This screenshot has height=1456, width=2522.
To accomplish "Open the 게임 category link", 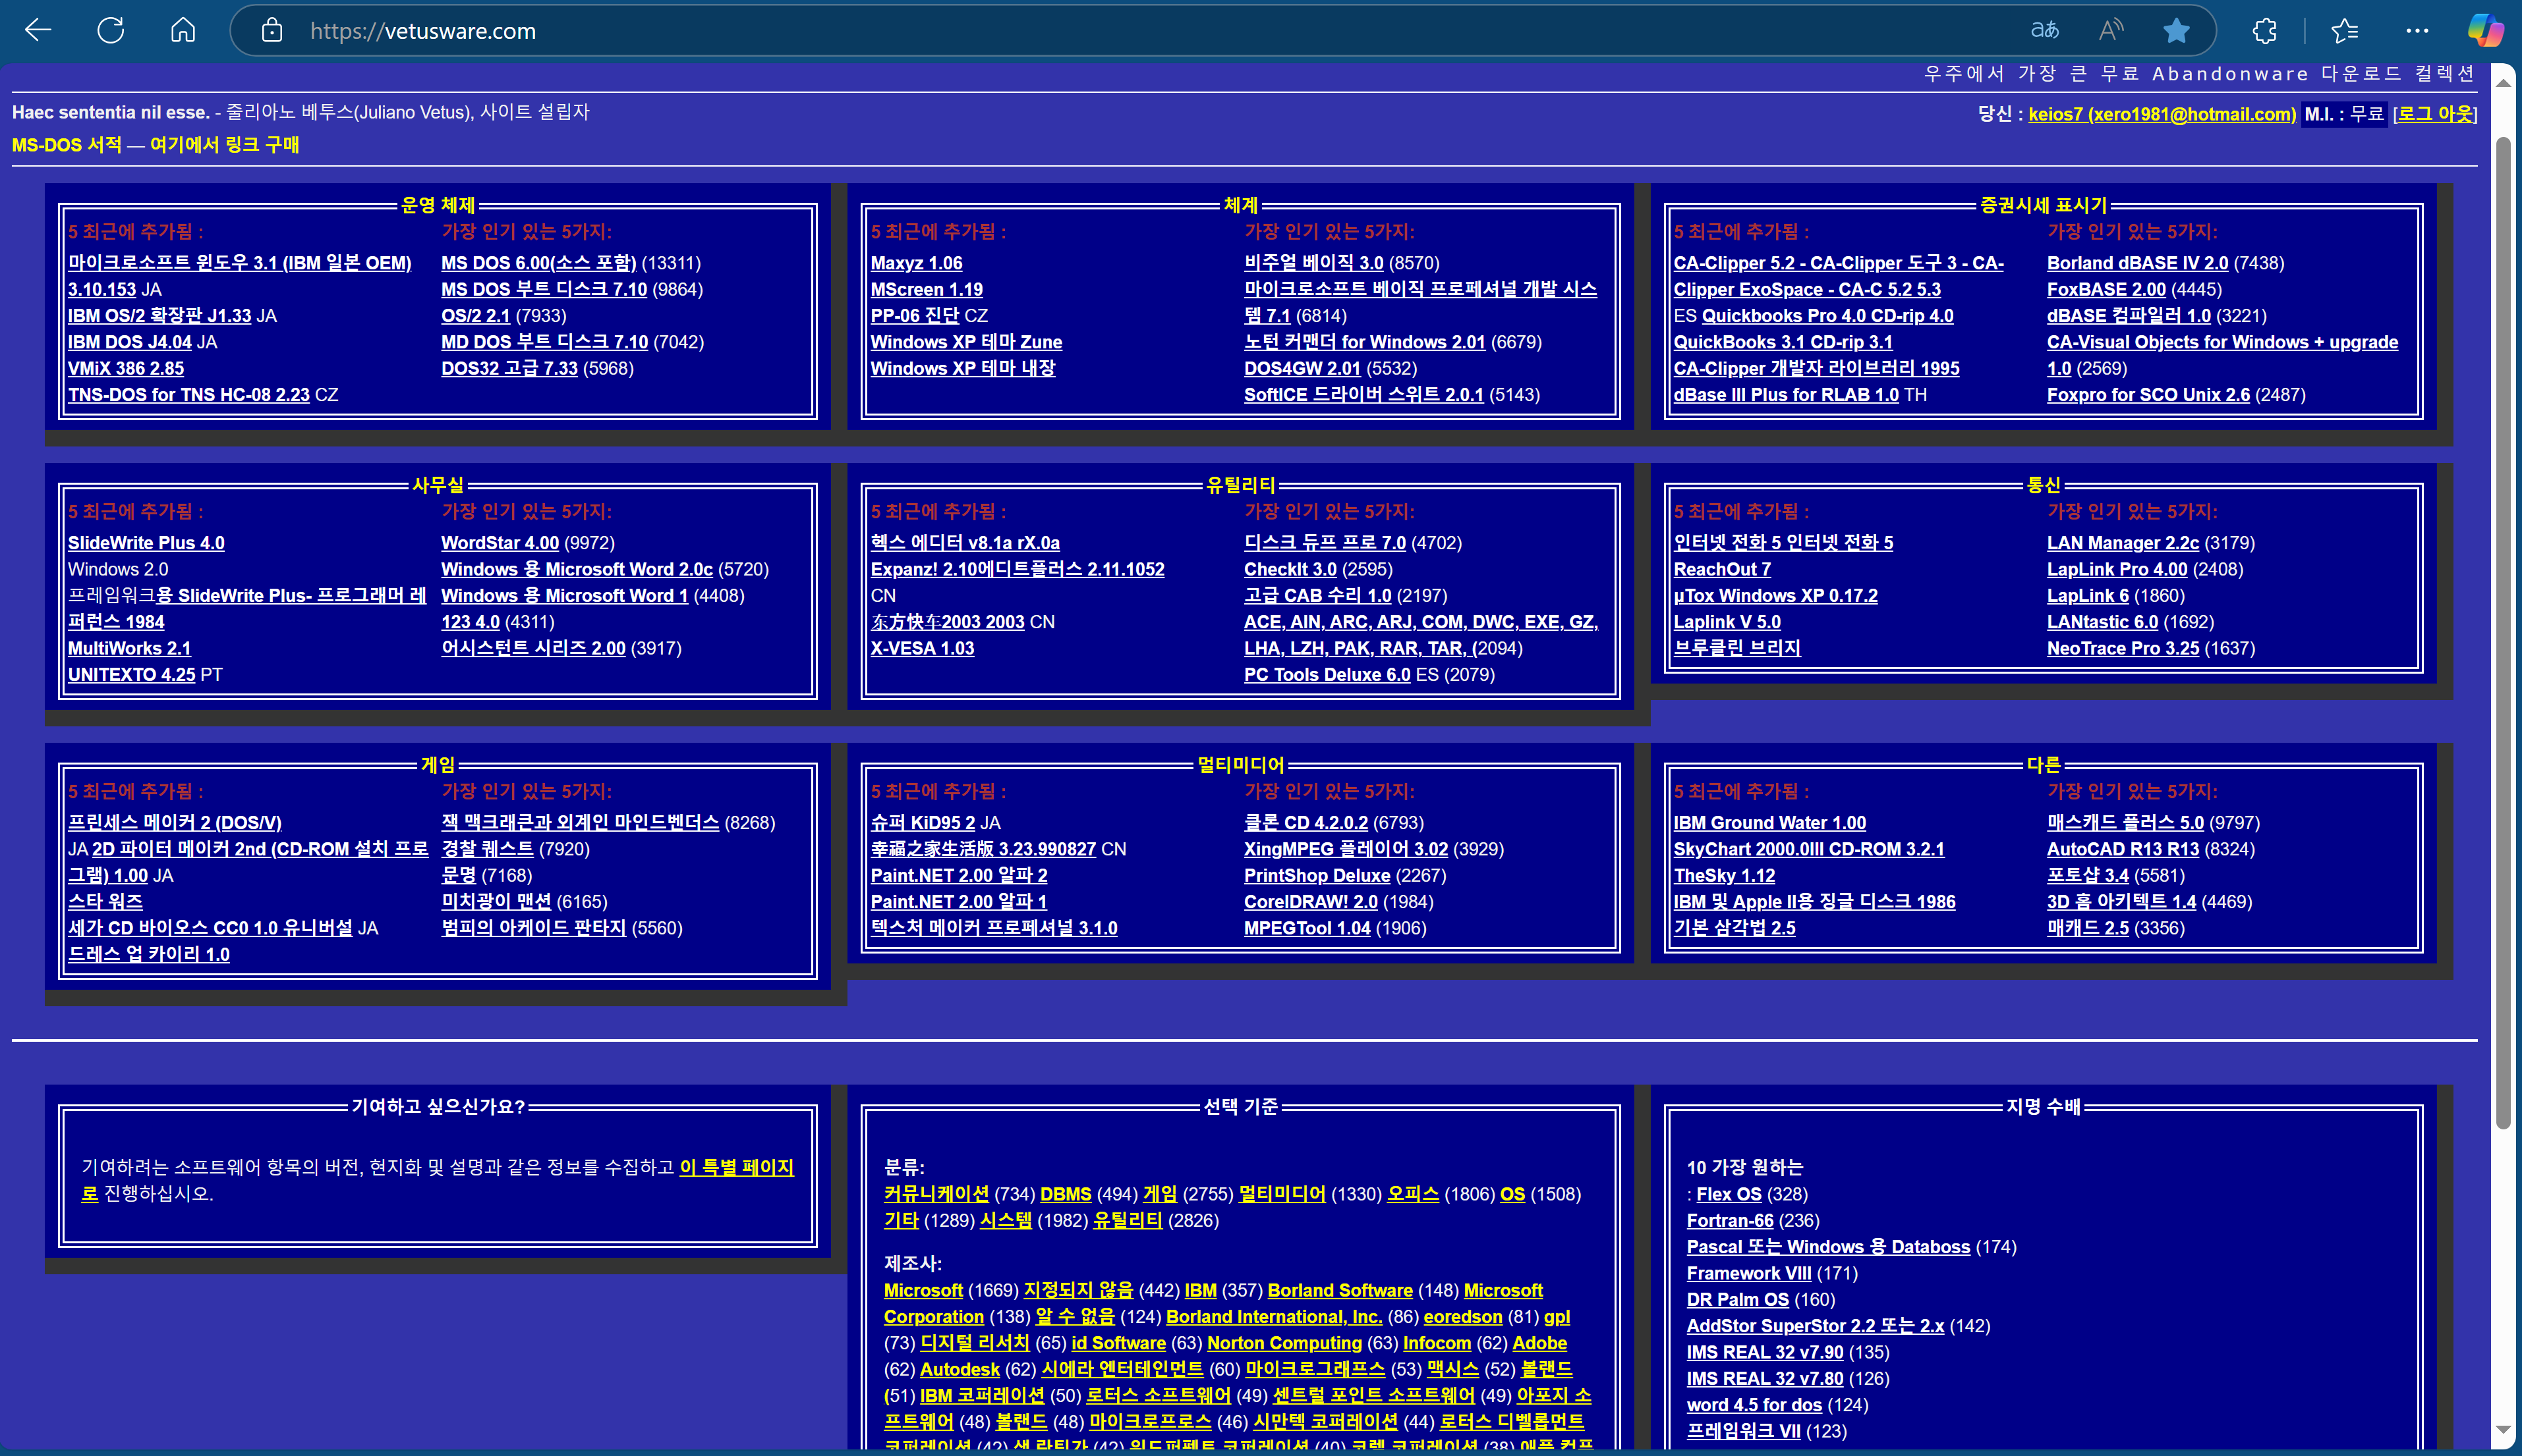I will tap(1159, 1194).
